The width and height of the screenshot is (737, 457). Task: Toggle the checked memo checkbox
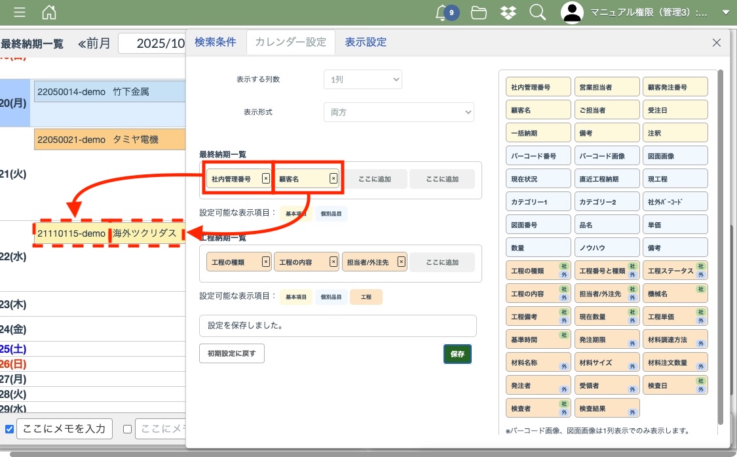[9, 429]
